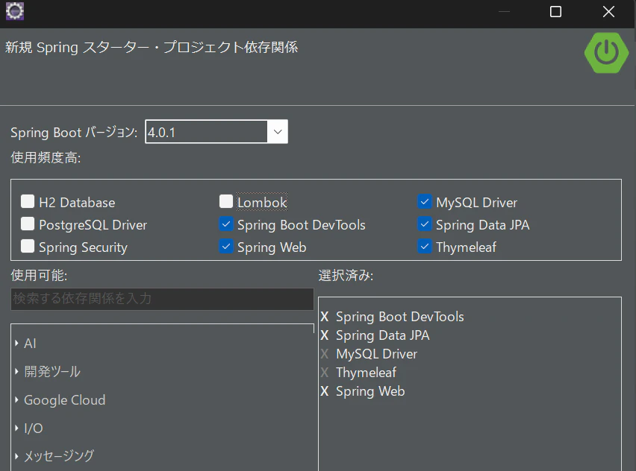Enable the Spring Security checkbox
This screenshot has height=471, width=636.
(x=28, y=246)
